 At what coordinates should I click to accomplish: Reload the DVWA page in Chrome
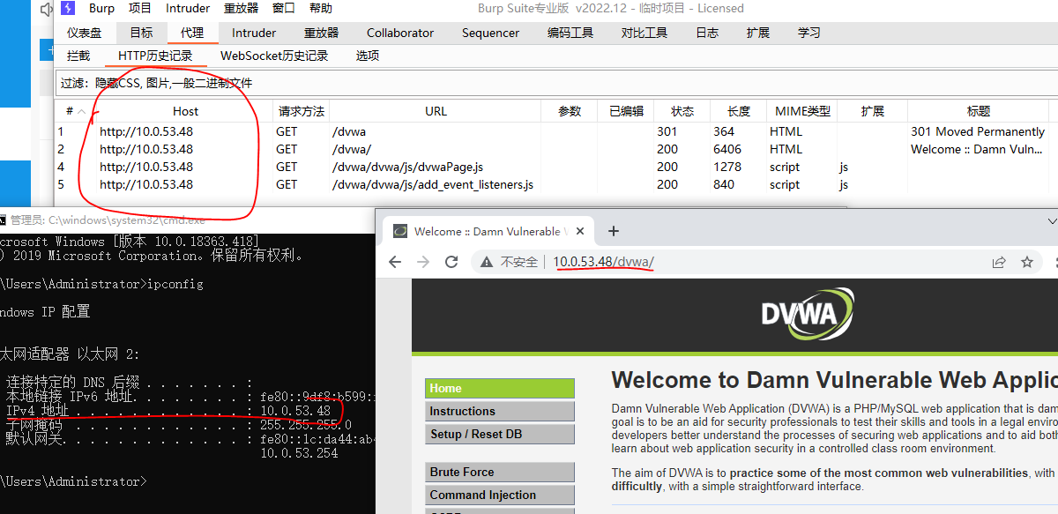(x=451, y=262)
